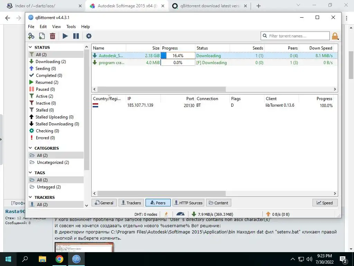Screen dimensions: 354x266
Task: Sort torrents by Down Speed column header
Action: tap(316, 48)
